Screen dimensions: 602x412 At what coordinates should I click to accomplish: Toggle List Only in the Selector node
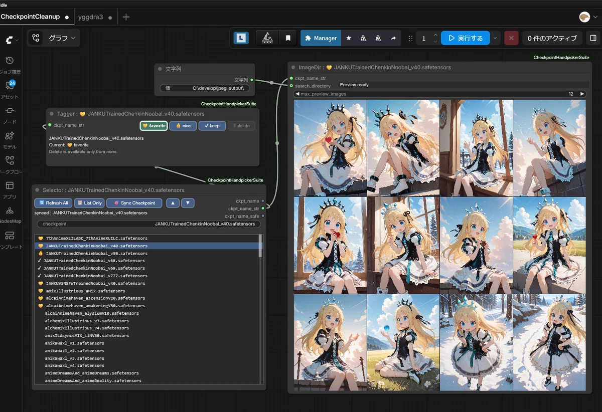pyautogui.click(x=89, y=203)
